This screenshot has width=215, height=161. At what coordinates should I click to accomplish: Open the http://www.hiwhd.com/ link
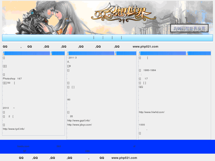click(x=152, y=112)
